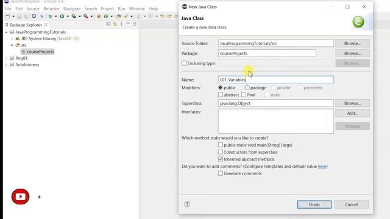The width and height of the screenshot is (390, 219).
Task: Click Browse button for Source folder
Action: [x=352, y=43]
